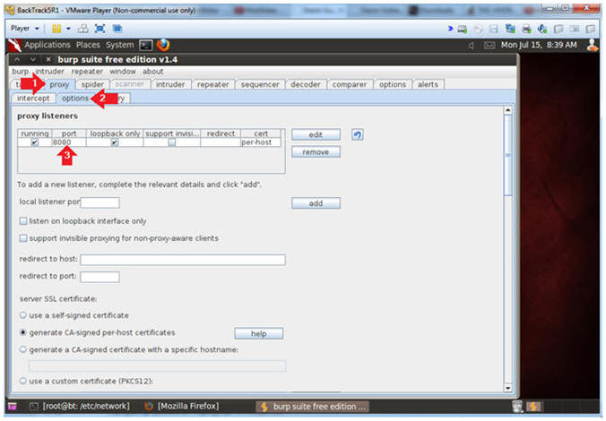Image resolution: width=606 pixels, height=421 pixels.
Task: Toggle the running checkbox for port 8080 listener
Action: pyautogui.click(x=35, y=142)
